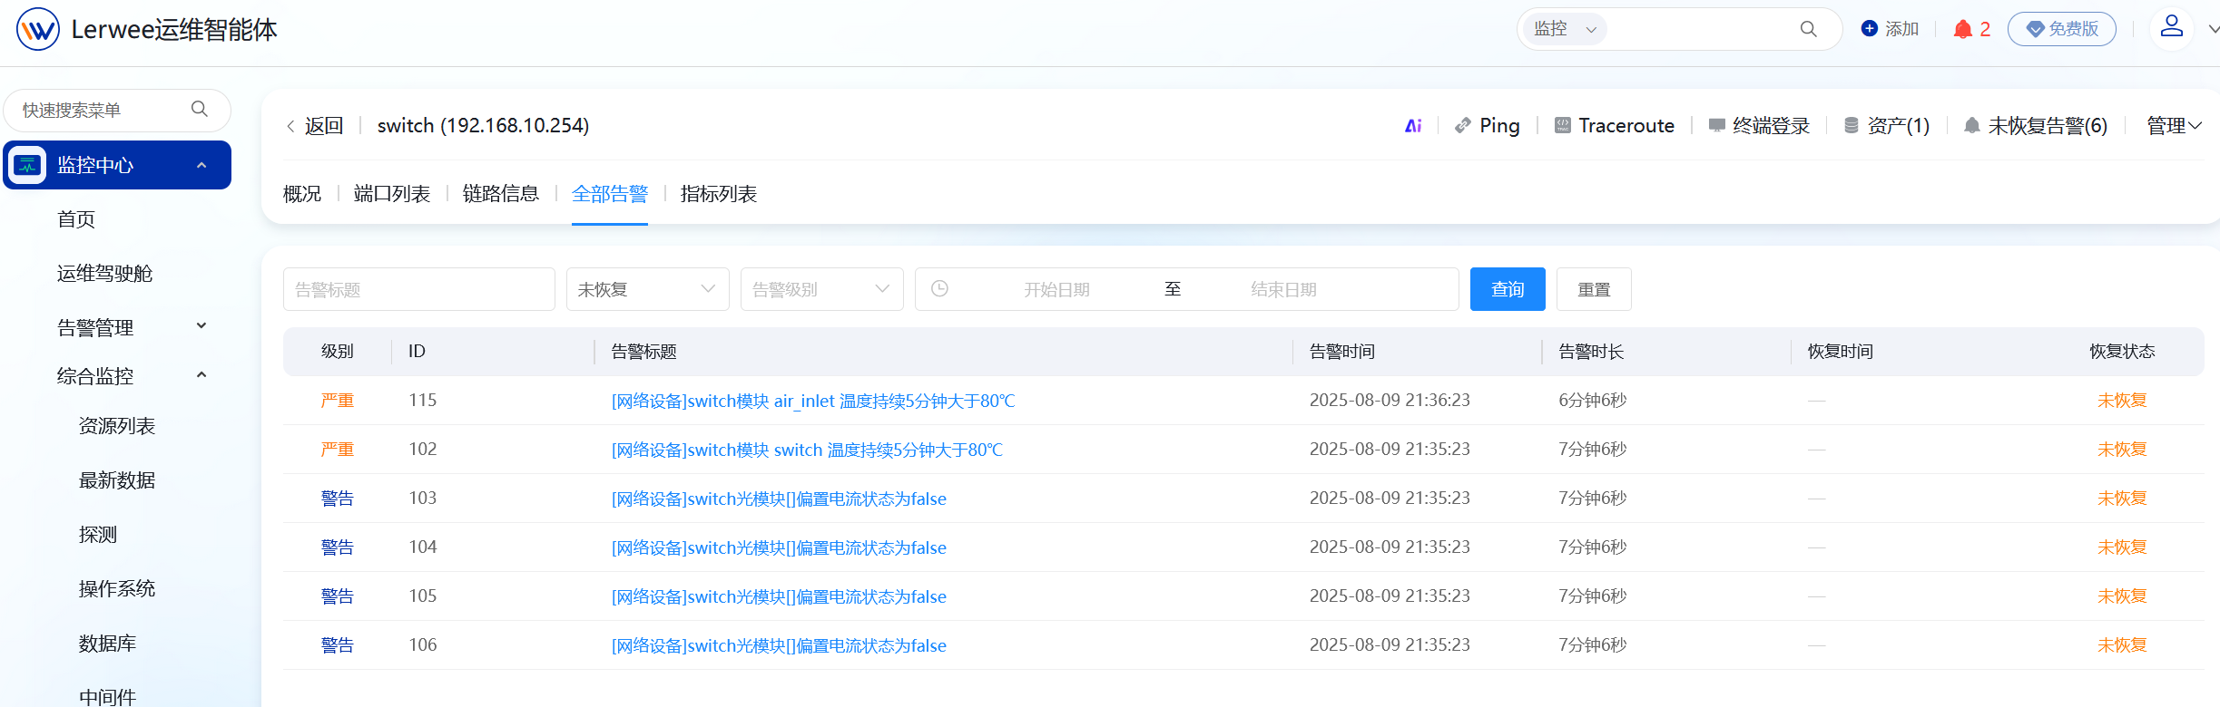The height and width of the screenshot is (707, 2220).
Task: Switch to the 端口列表 tab
Action: 392,194
